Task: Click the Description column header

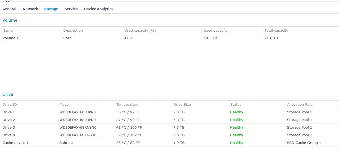Action: tap(73, 31)
